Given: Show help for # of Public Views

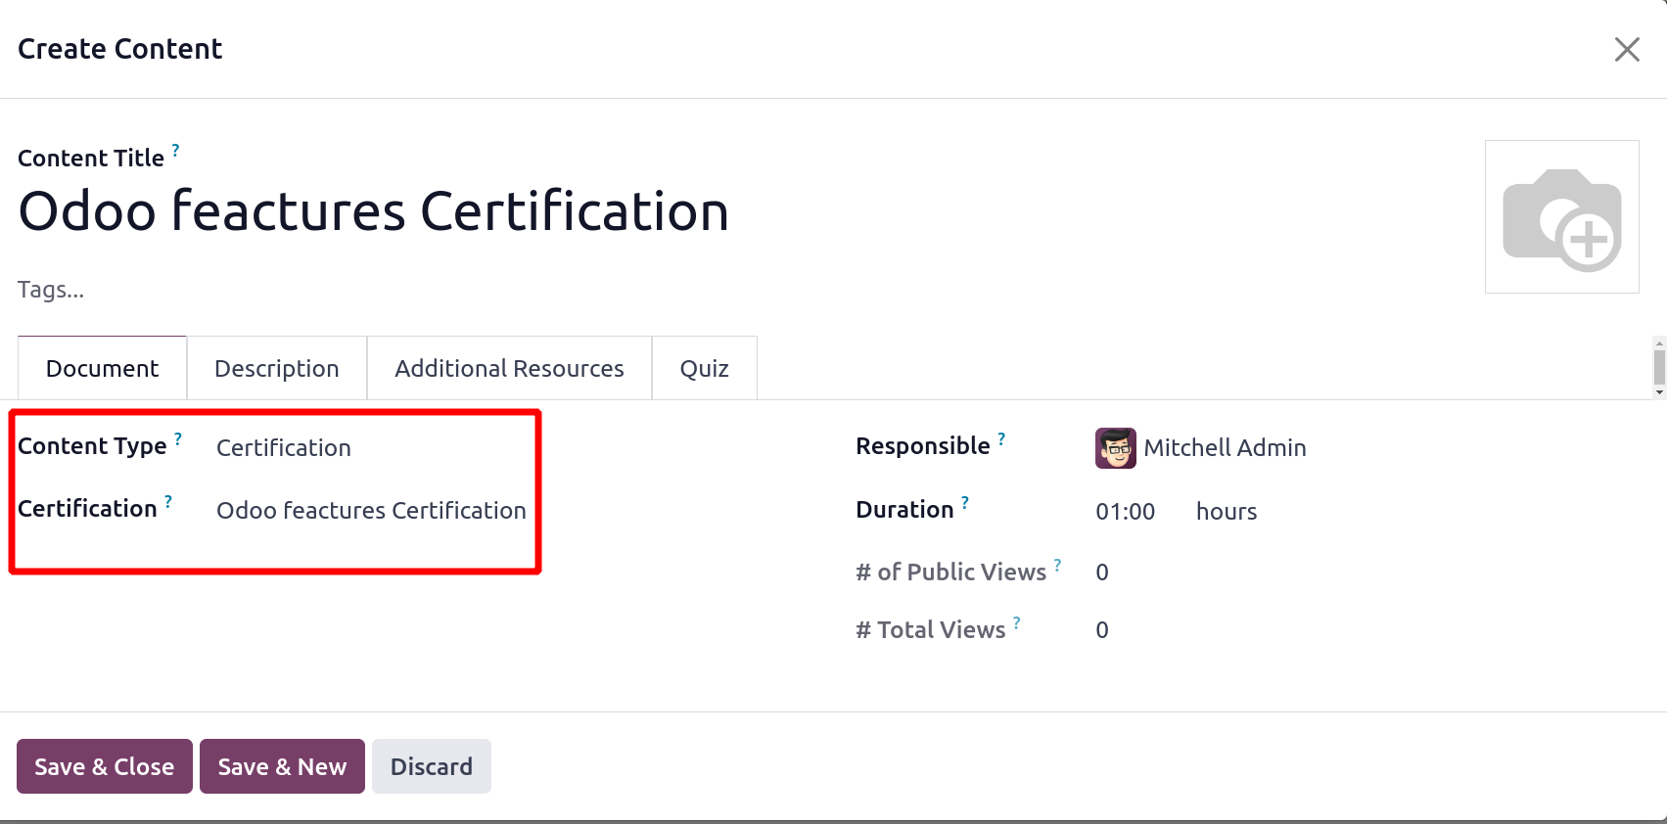Looking at the screenshot, I should tap(1057, 565).
